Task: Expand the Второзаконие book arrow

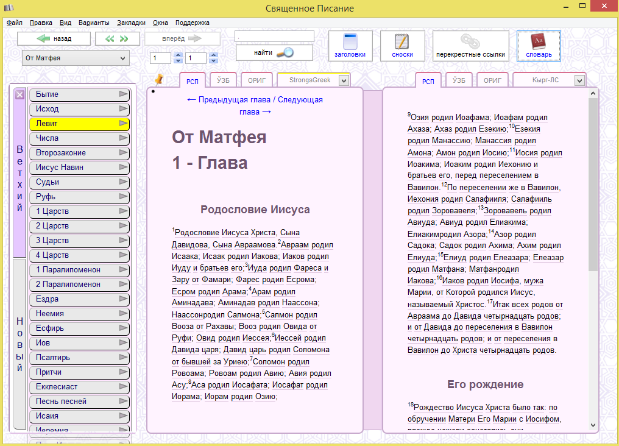Action: pyautogui.click(x=124, y=153)
